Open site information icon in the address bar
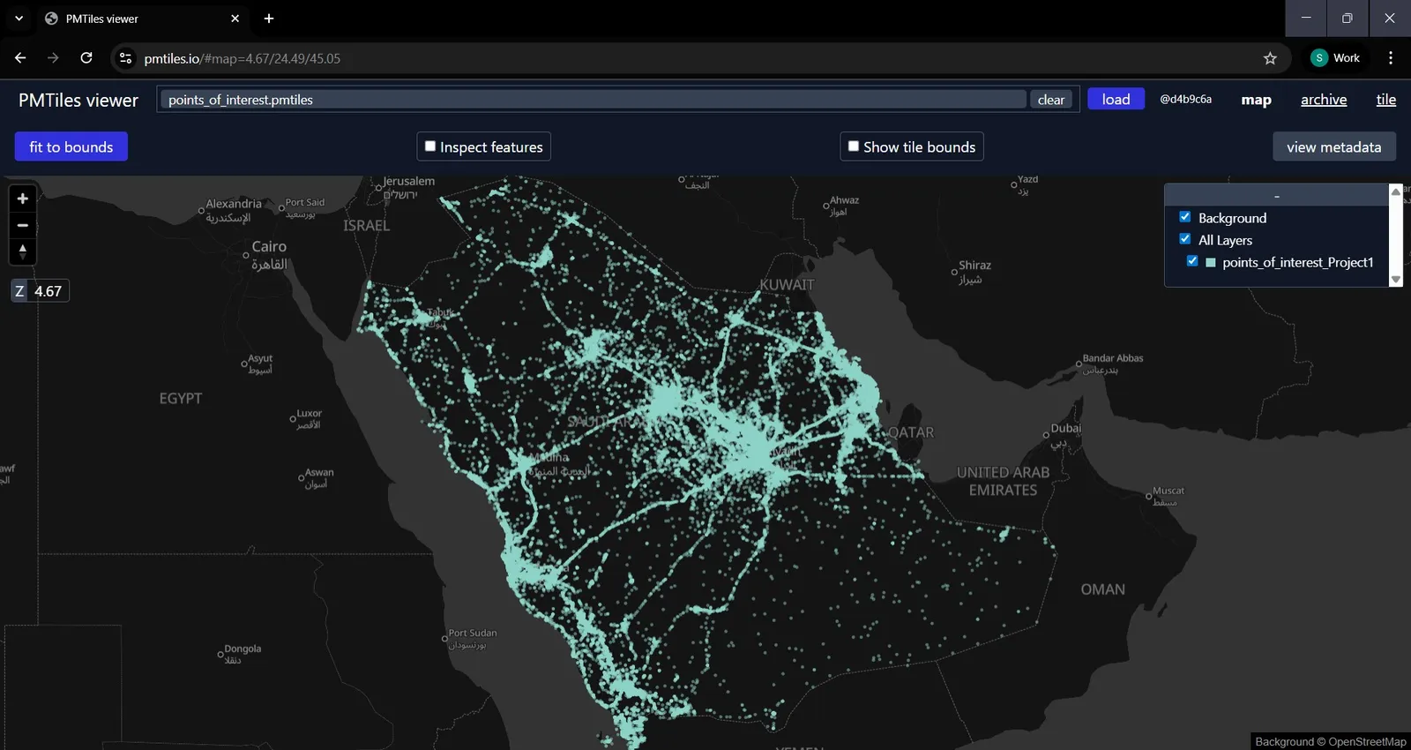The width and height of the screenshot is (1411, 750). 126,58
